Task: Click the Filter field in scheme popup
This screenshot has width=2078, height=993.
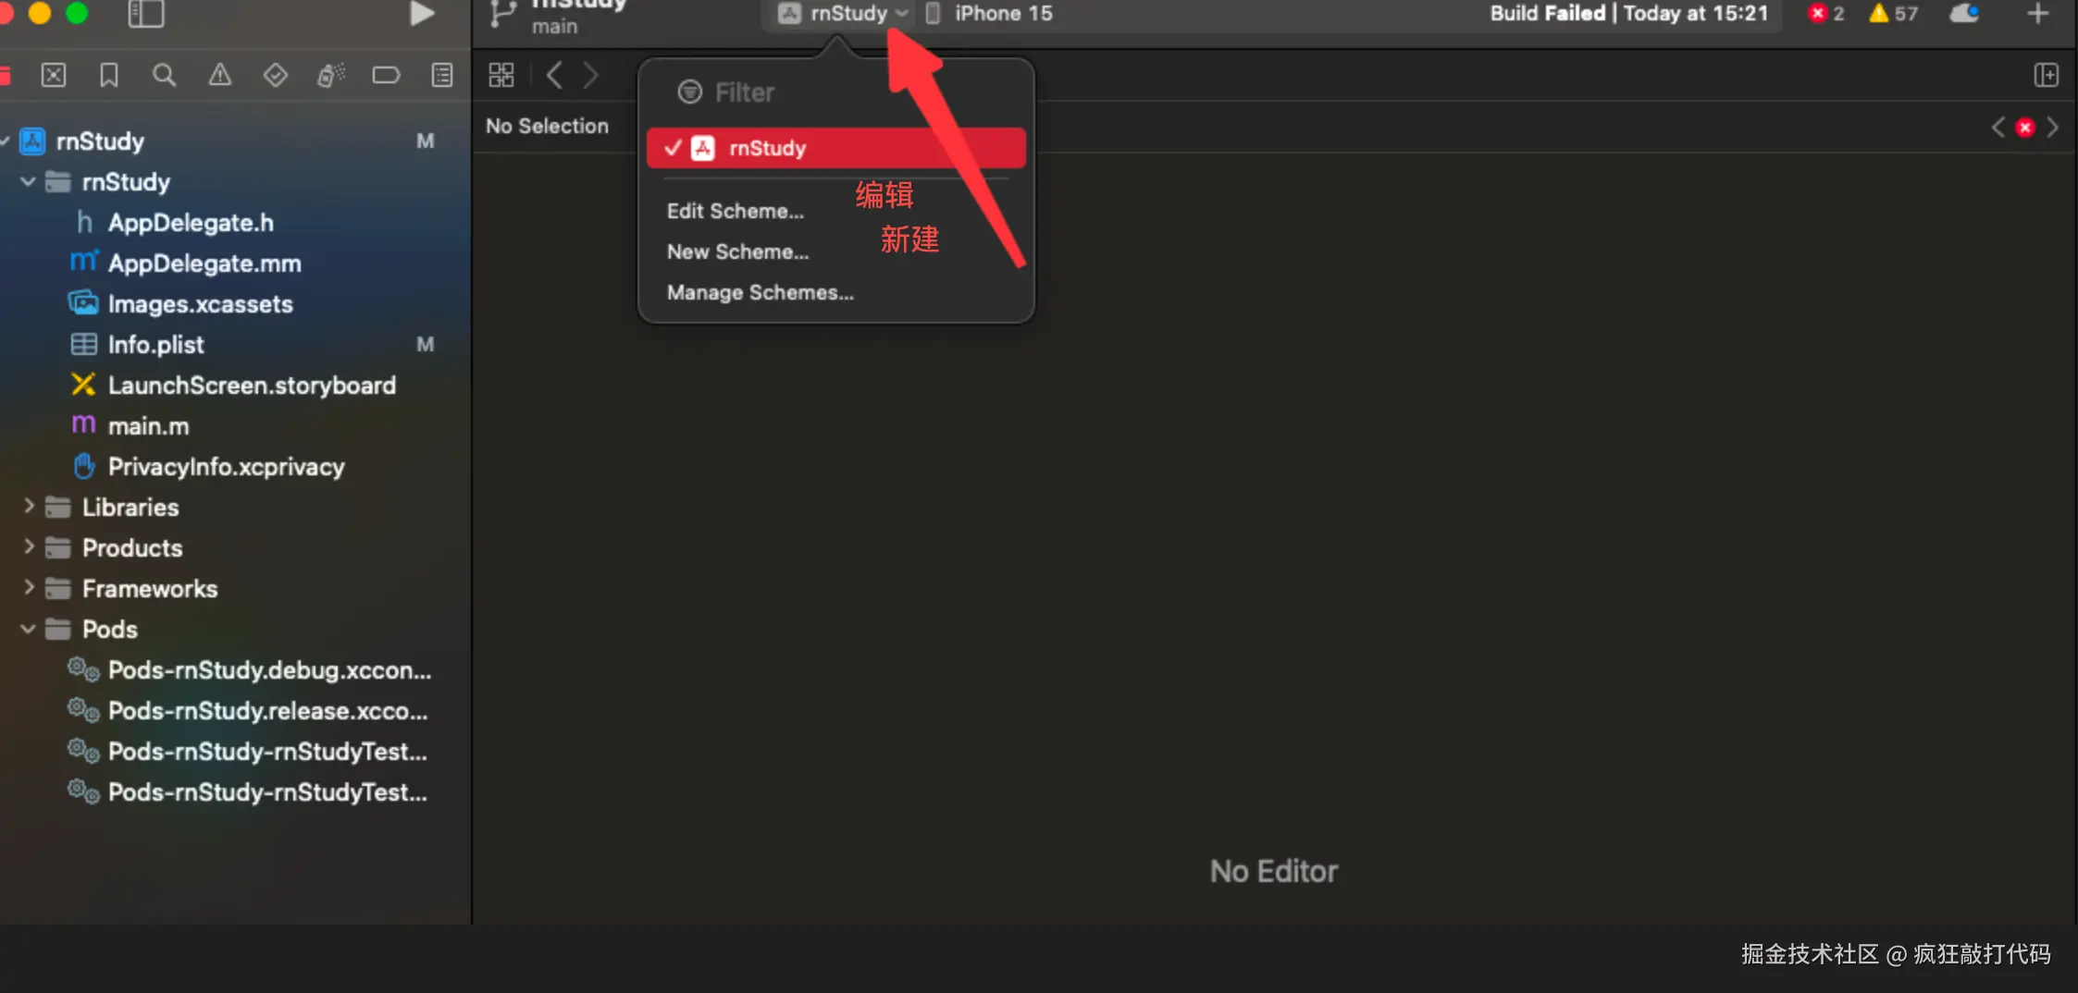Action: point(836,92)
